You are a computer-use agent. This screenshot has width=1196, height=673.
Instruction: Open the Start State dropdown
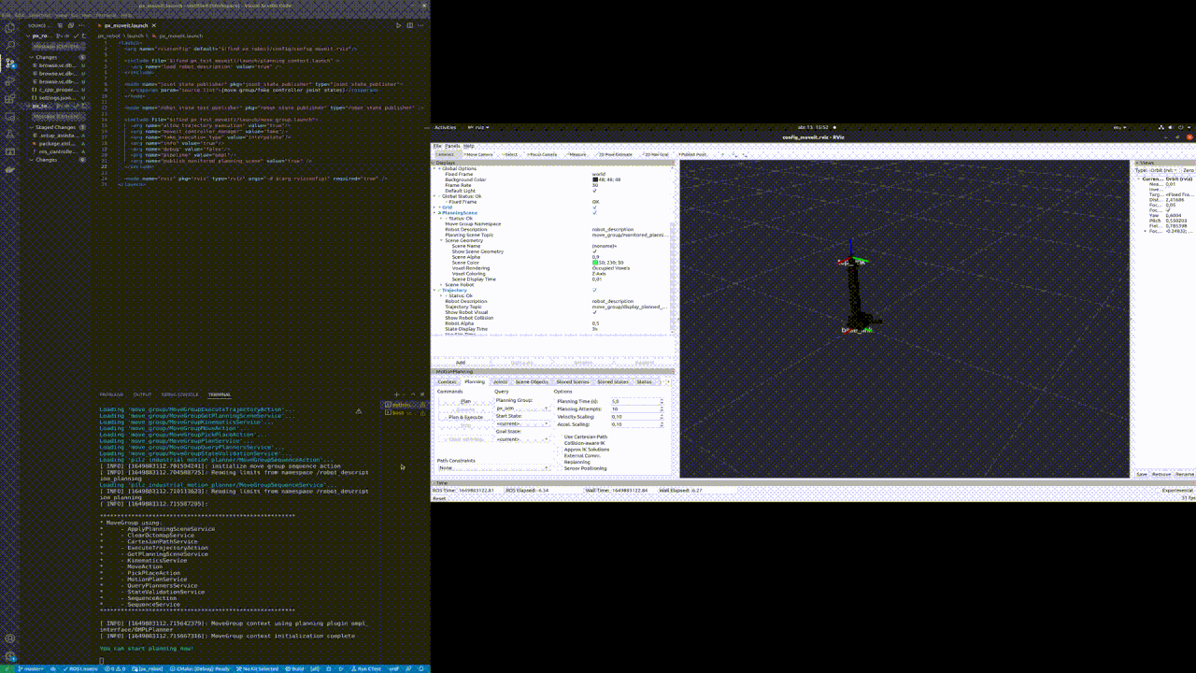tap(523, 424)
